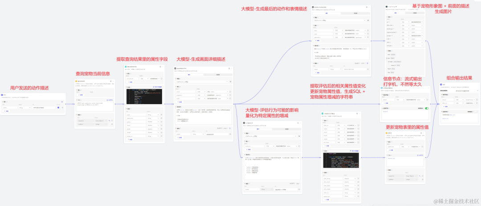Click the End node icon
This screenshot has width=481, height=206.
click(441, 84)
